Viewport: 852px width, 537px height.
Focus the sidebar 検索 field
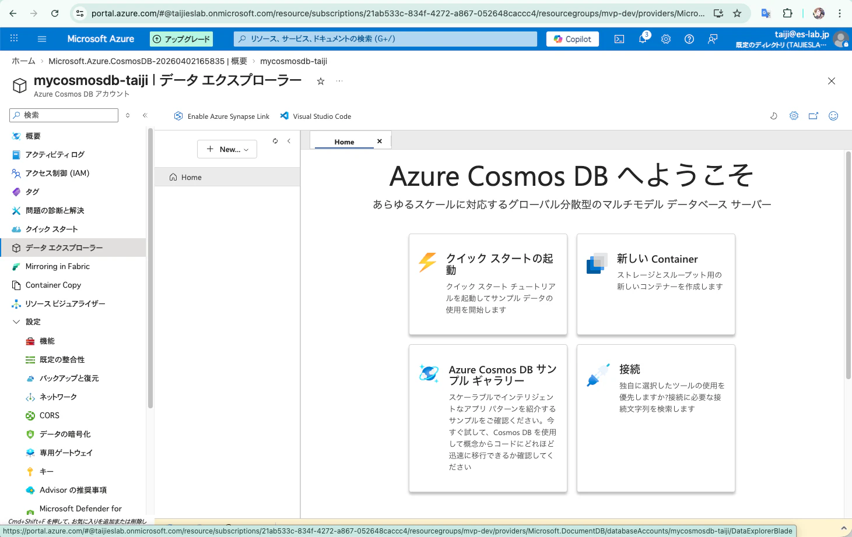(64, 115)
